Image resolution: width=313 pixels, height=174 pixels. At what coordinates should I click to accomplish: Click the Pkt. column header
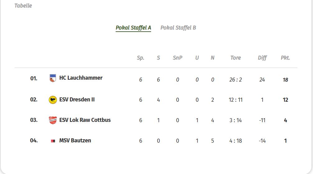(285, 58)
